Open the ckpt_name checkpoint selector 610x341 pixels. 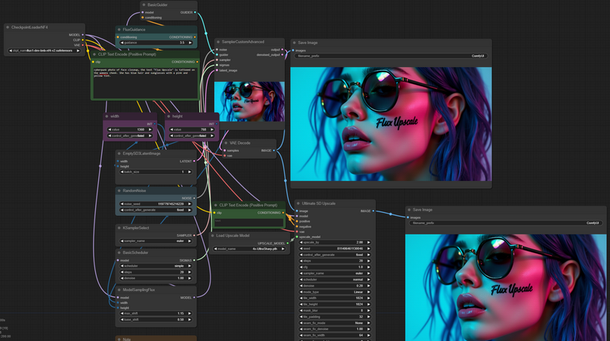point(46,51)
